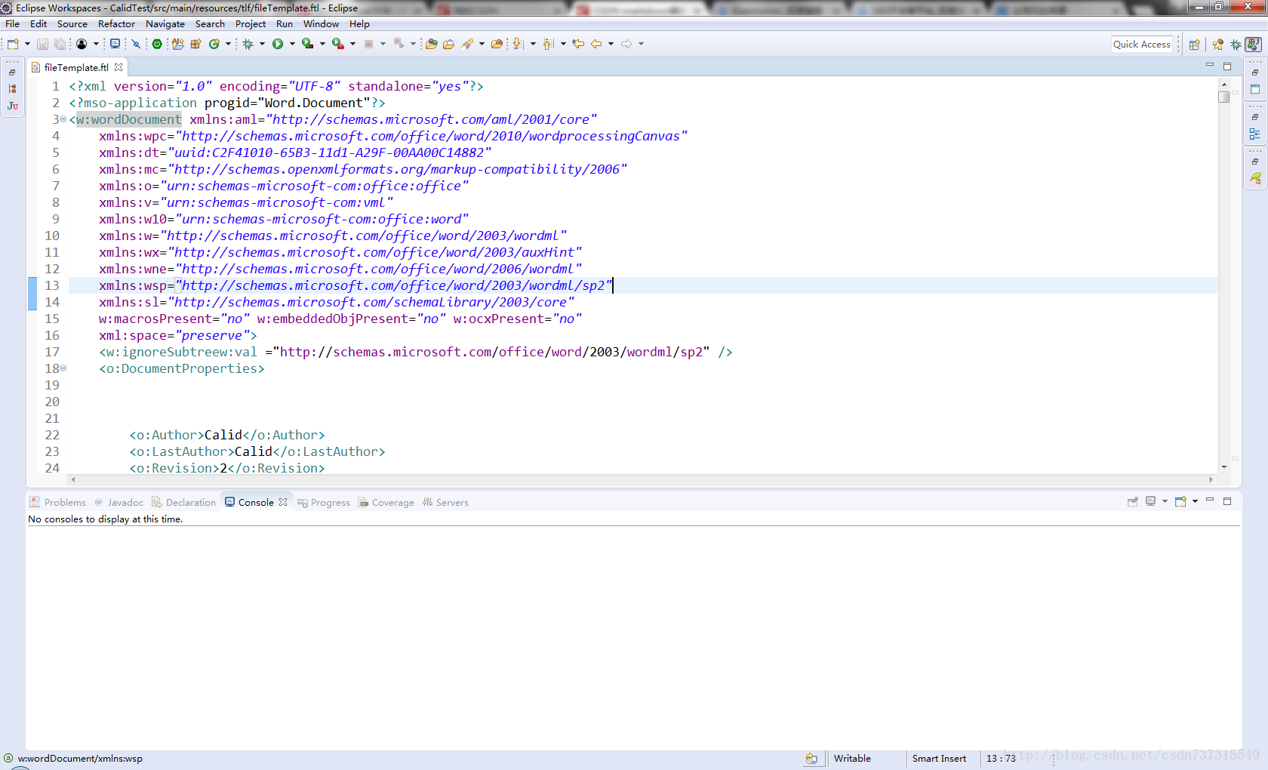This screenshot has height=770, width=1268.
Task: Collapse the o:DocumentProperties fold marker
Action: click(x=63, y=368)
